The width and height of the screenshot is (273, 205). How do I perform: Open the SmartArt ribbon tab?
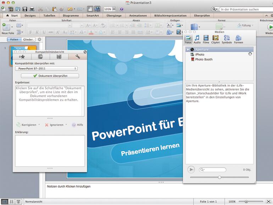[x=93, y=16]
